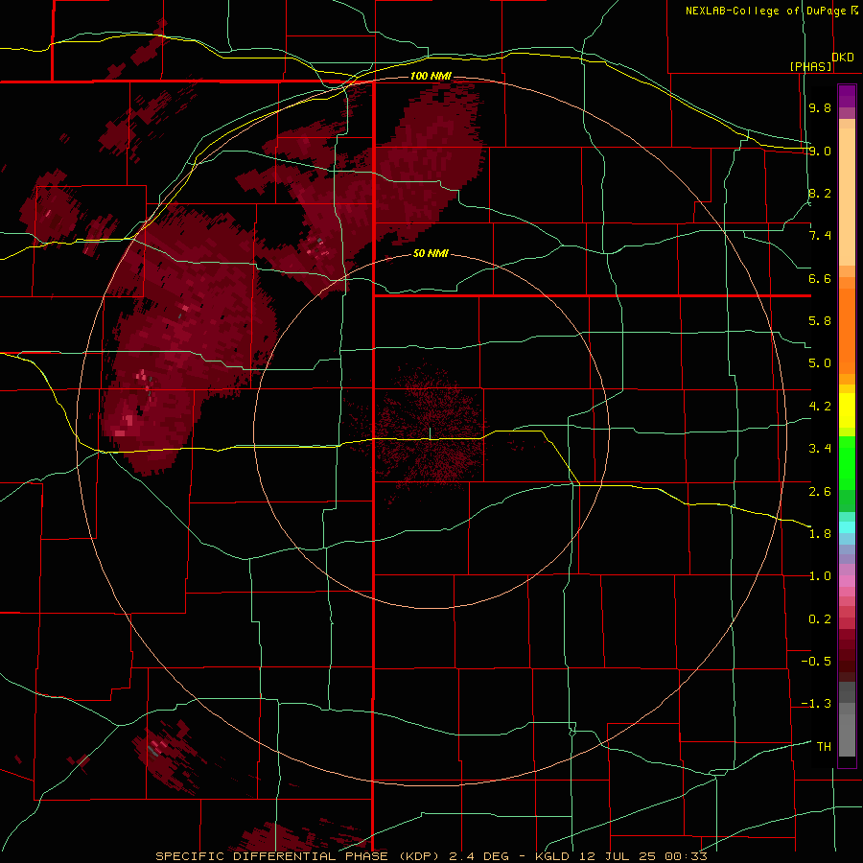Click the 00:33 timestamp in caption
Screen dimensions: 863x863
(686, 856)
